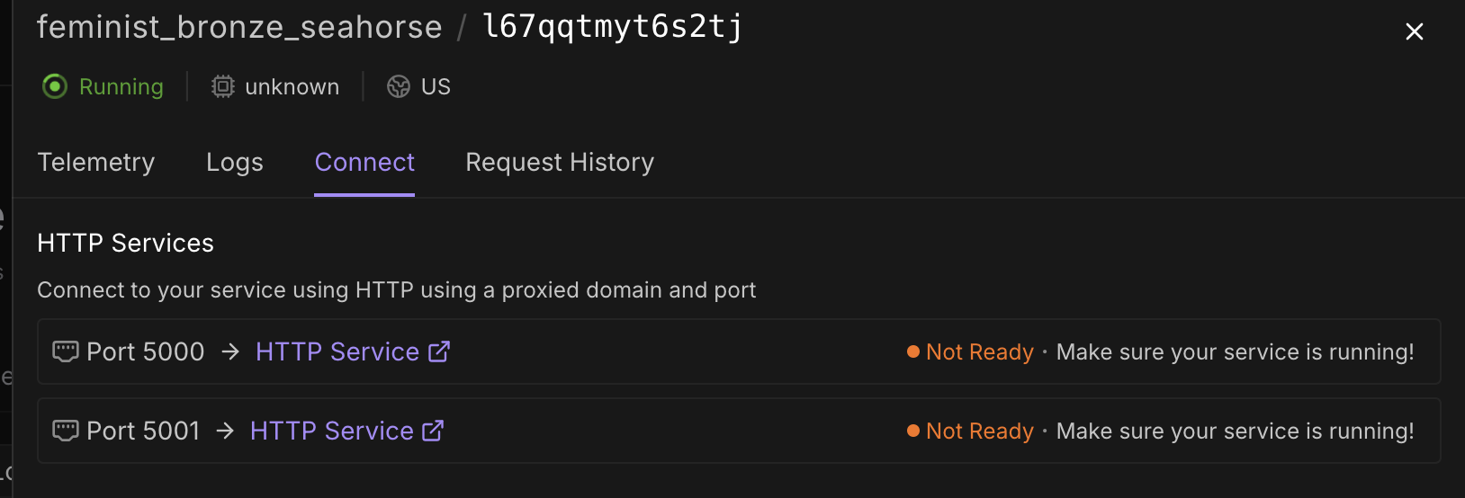Click the pod ID l67qqtmyt6s2tj
The width and height of the screenshot is (1465, 498).
coord(613,27)
